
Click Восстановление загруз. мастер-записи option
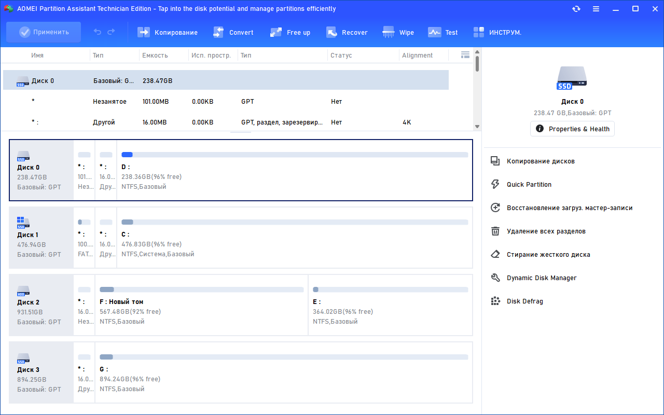[570, 208]
